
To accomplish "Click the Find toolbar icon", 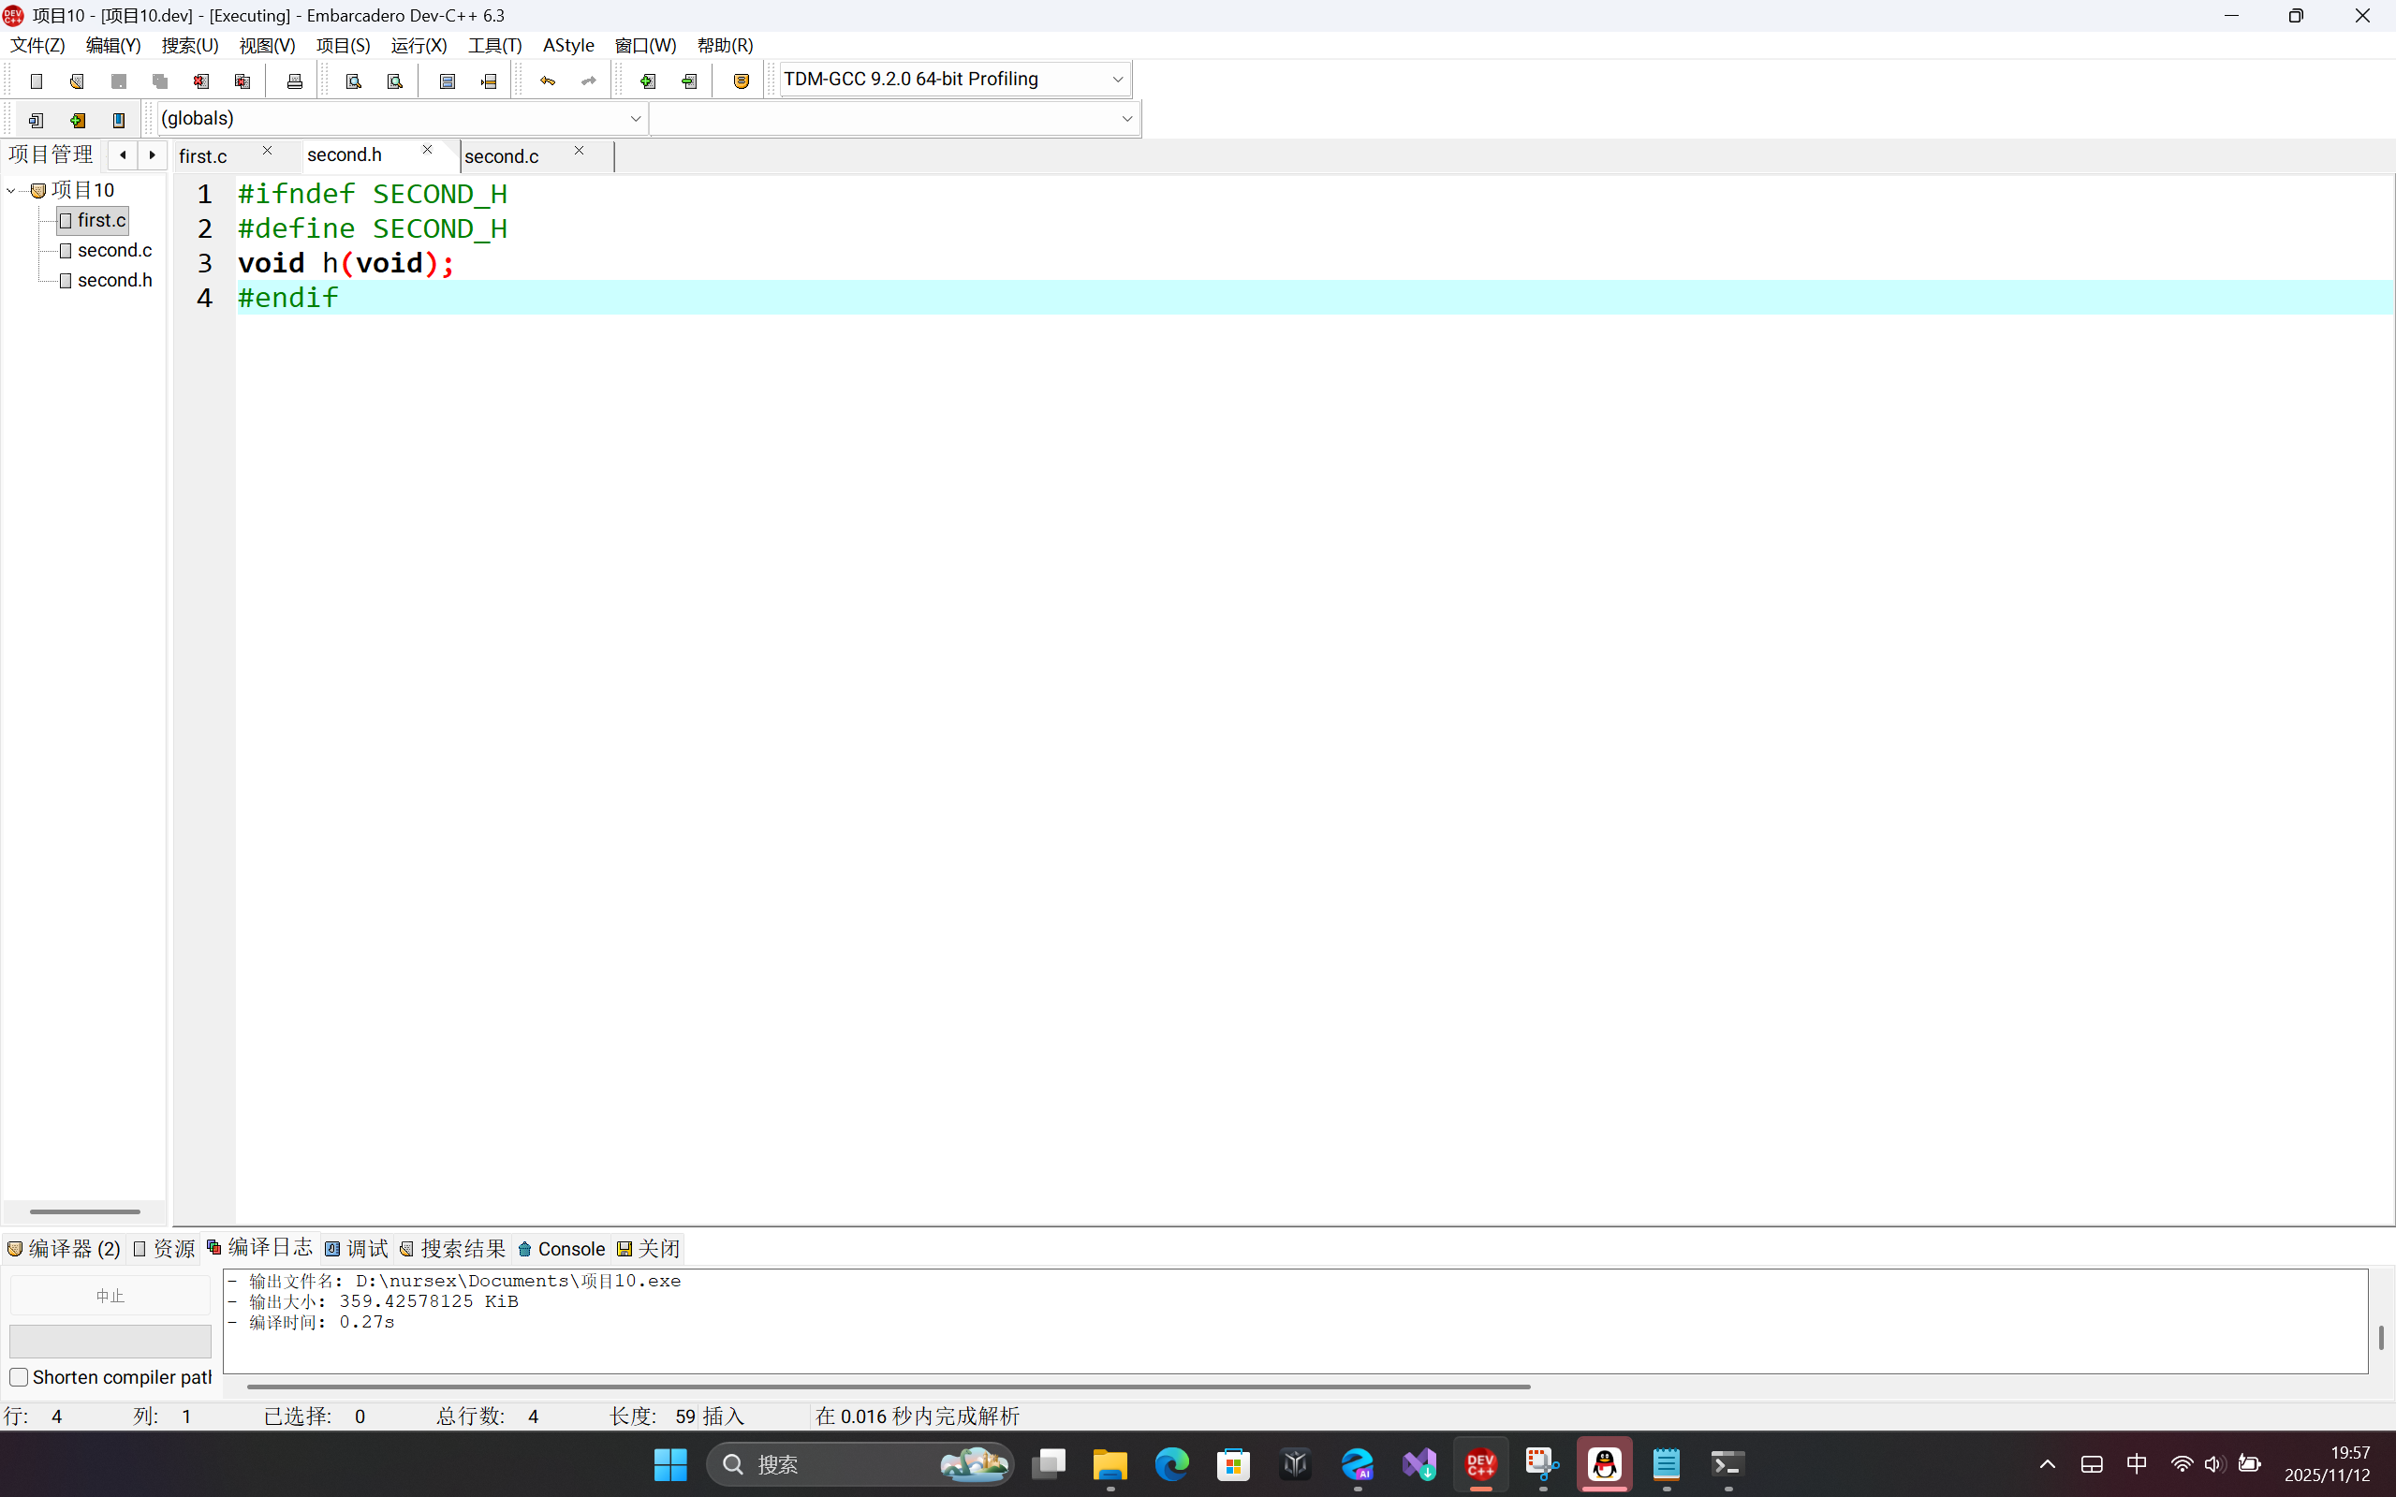I will coord(354,81).
